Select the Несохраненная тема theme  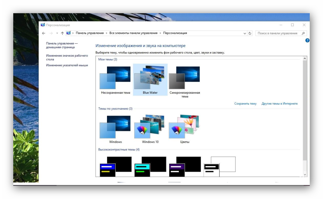tap(115, 80)
